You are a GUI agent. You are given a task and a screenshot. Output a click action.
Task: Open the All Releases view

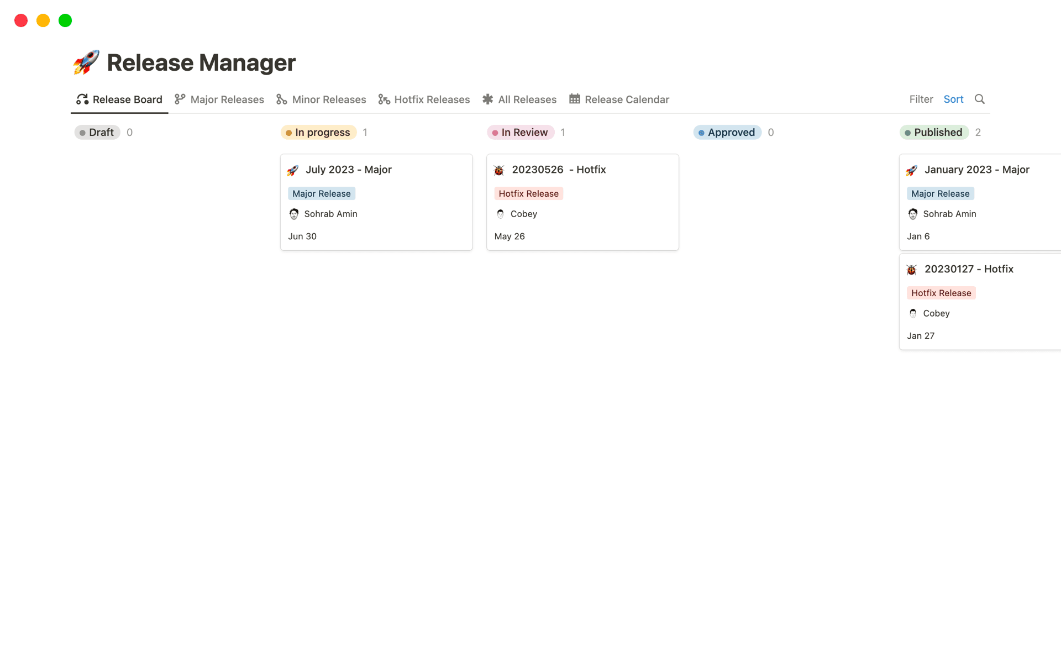(x=527, y=99)
